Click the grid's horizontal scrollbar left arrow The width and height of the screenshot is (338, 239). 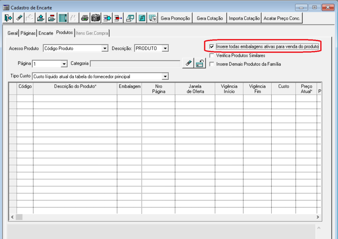[12, 217]
